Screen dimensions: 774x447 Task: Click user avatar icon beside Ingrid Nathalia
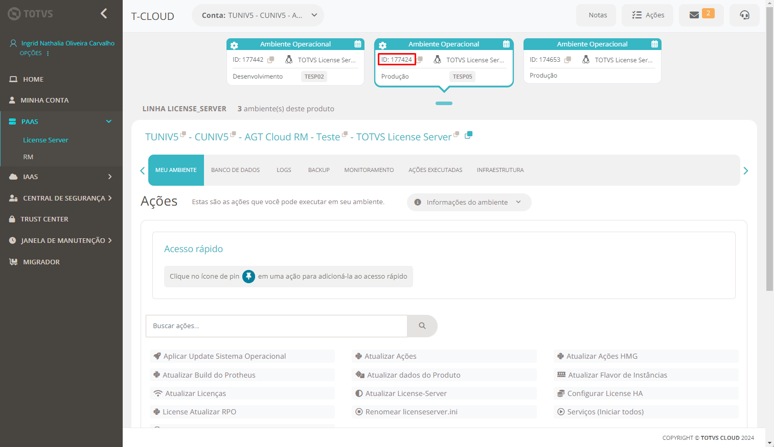click(x=13, y=43)
